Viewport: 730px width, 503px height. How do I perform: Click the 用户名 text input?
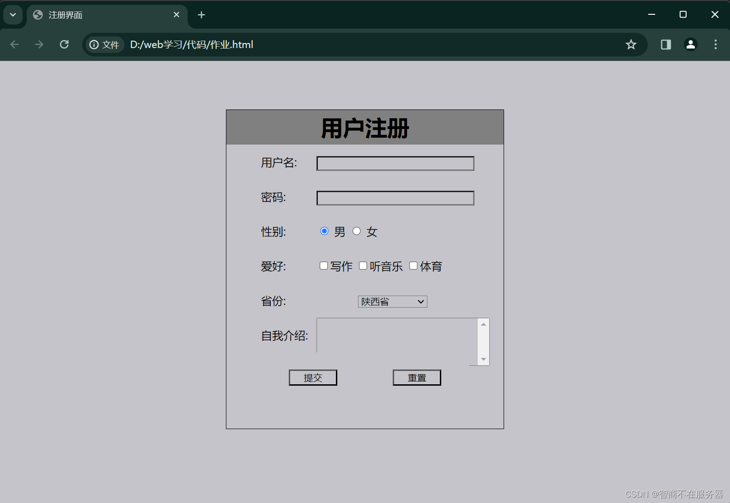tap(395, 164)
